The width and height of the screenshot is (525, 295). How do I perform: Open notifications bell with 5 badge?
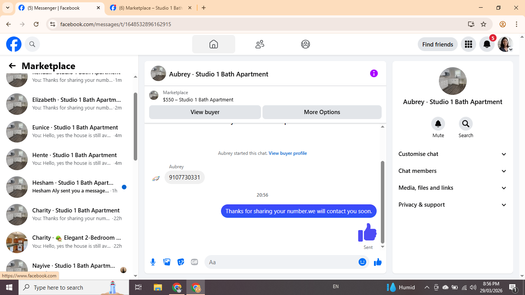[x=487, y=44]
